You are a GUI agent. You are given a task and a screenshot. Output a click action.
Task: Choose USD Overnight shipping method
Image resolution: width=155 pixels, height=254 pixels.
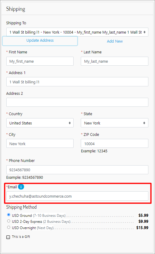(9, 227)
